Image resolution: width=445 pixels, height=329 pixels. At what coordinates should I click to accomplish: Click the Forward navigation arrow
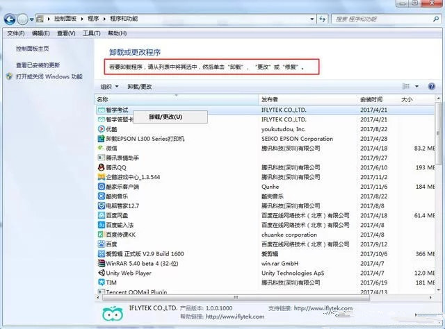coord(22,19)
